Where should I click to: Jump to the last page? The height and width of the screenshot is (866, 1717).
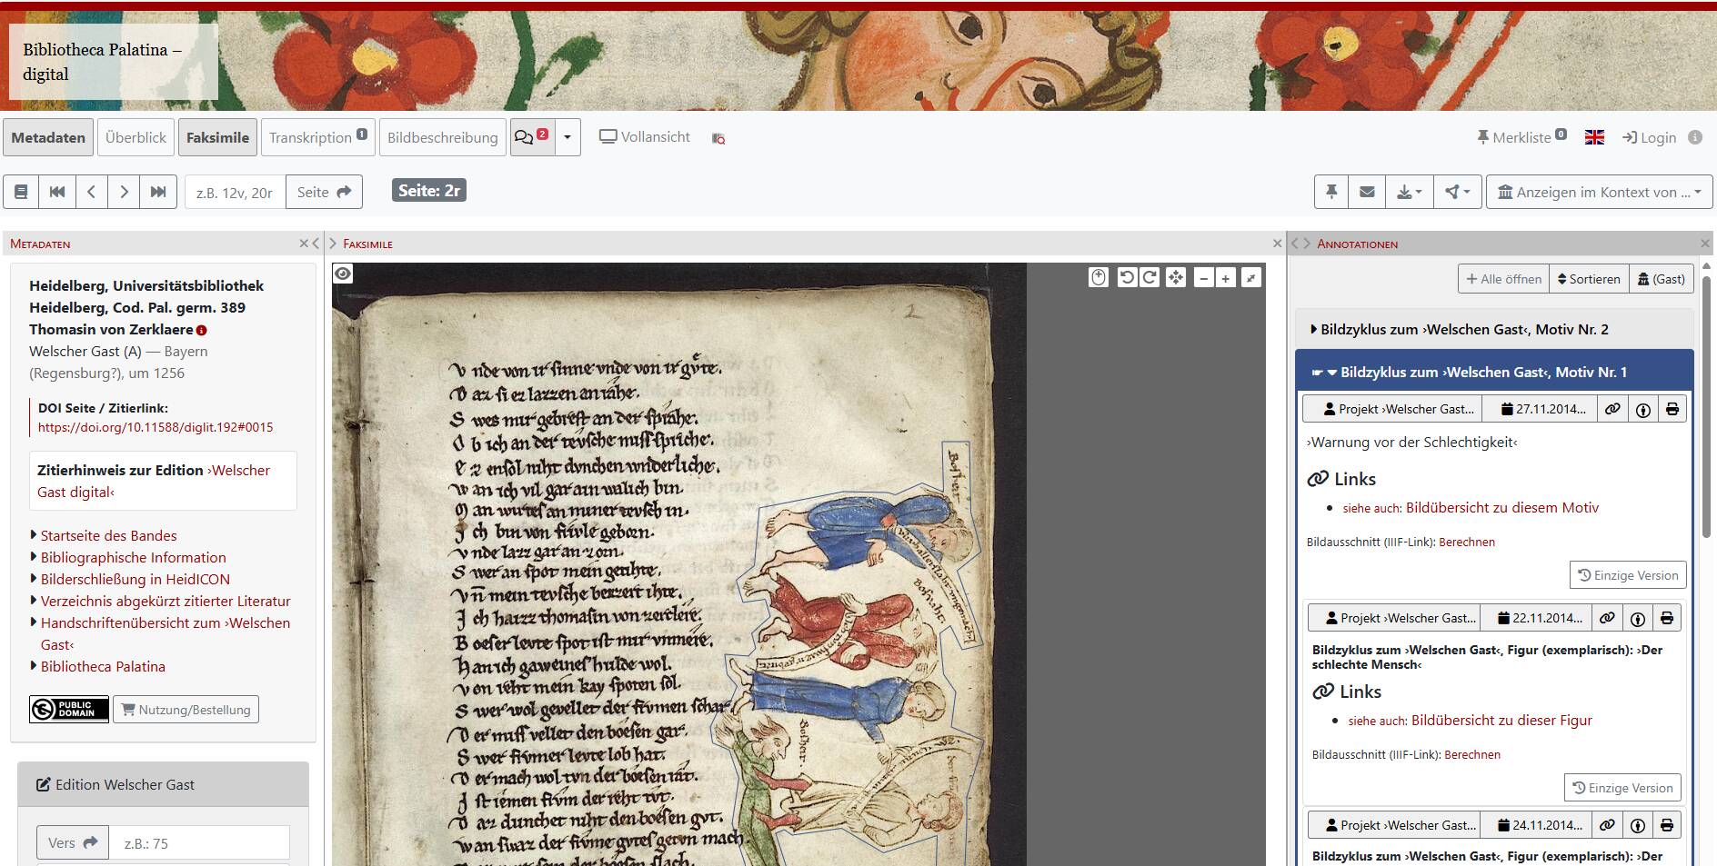coord(158,192)
